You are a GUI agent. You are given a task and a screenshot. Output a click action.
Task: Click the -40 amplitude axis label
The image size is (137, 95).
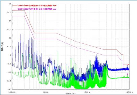(9, 89)
